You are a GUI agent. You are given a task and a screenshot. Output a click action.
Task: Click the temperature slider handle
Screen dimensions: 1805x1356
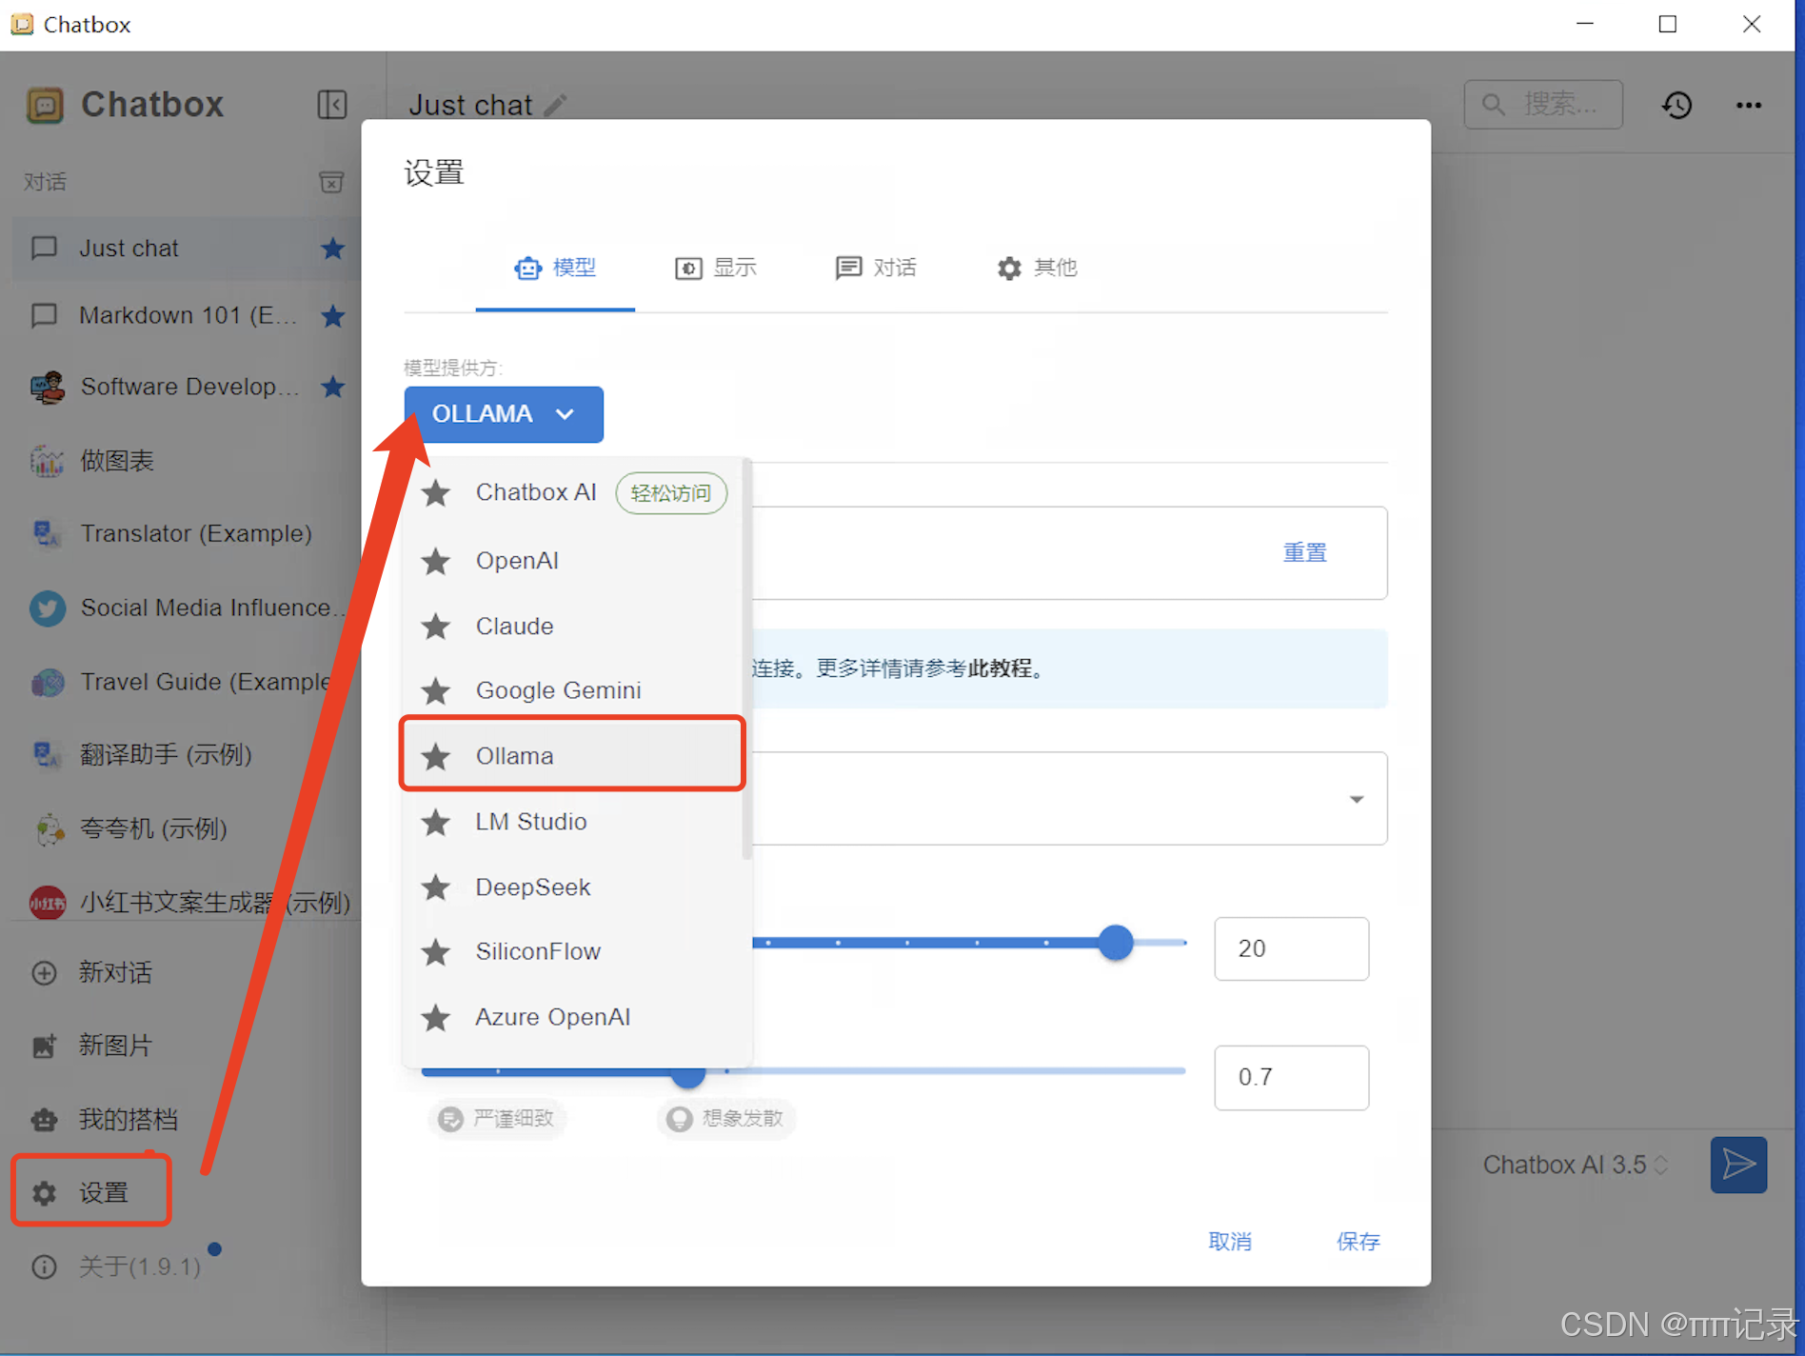click(687, 1077)
